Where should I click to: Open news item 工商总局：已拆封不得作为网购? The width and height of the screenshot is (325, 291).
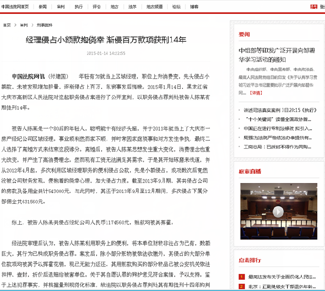(277, 147)
